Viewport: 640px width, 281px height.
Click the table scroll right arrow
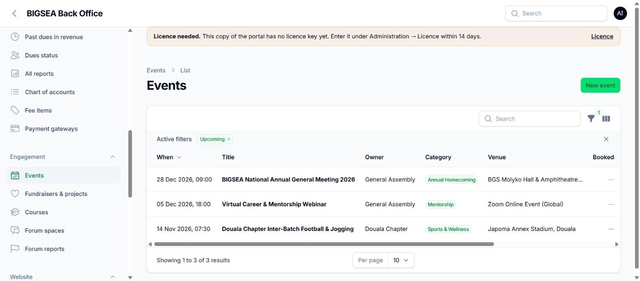point(617,244)
